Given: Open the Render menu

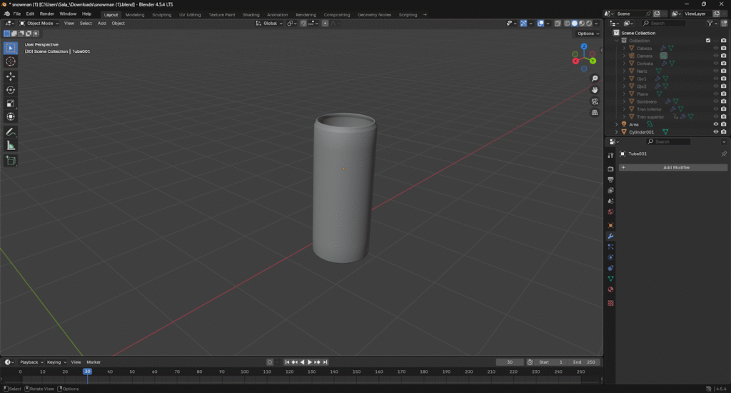Looking at the screenshot, I should 46,14.
